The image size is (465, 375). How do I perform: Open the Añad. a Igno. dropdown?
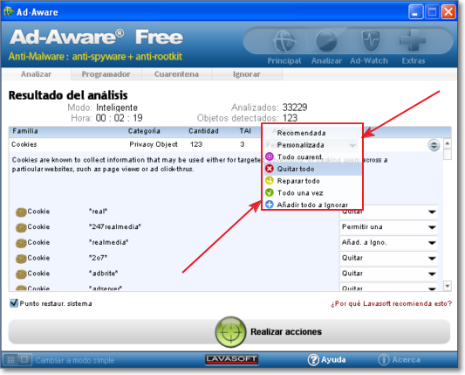pos(388,243)
